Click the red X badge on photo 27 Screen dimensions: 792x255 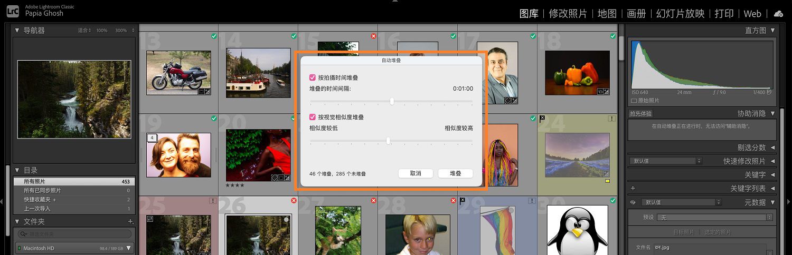pyautogui.click(x=374, y=200)
